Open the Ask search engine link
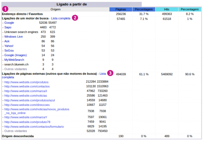This screenshot has width=203, height=141. (x=7, y=41)
